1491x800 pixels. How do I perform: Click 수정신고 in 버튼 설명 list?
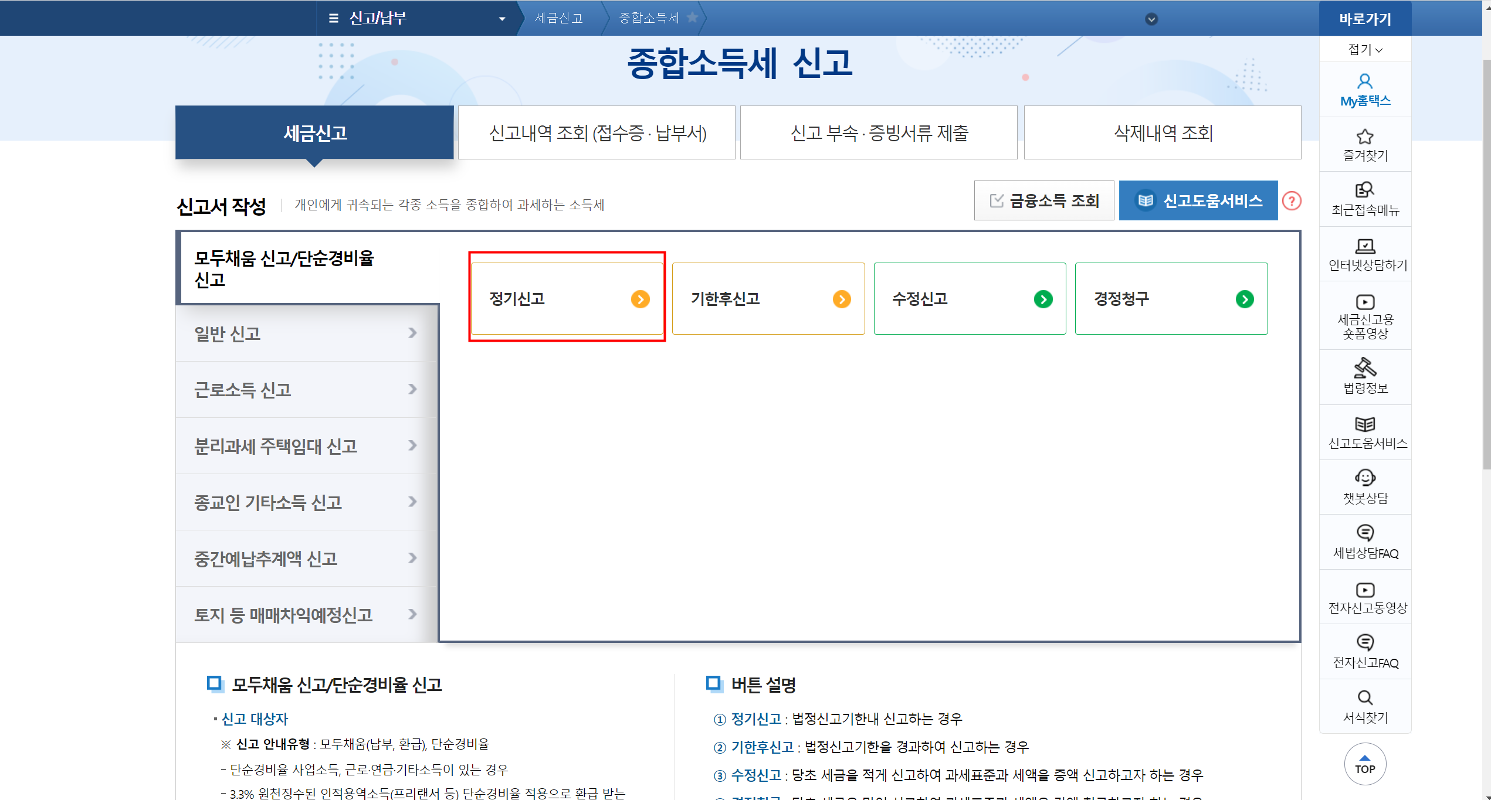756,775
